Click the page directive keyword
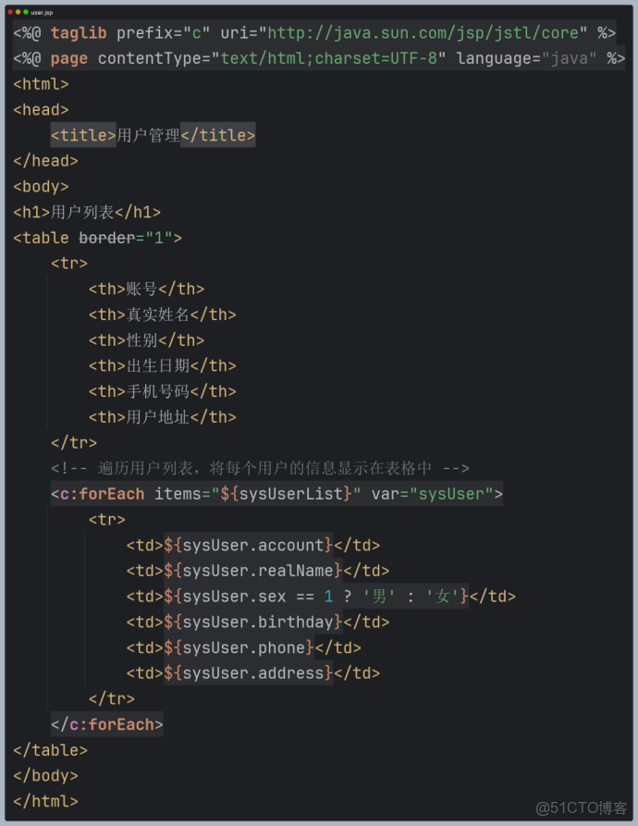The height and width of the screenshot is (826, 638). pyautogui.click(x=69, y=58)
